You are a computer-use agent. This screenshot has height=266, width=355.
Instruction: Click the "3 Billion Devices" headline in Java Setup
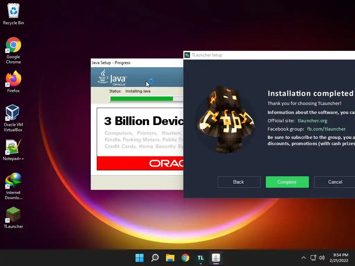coord(144,121)
